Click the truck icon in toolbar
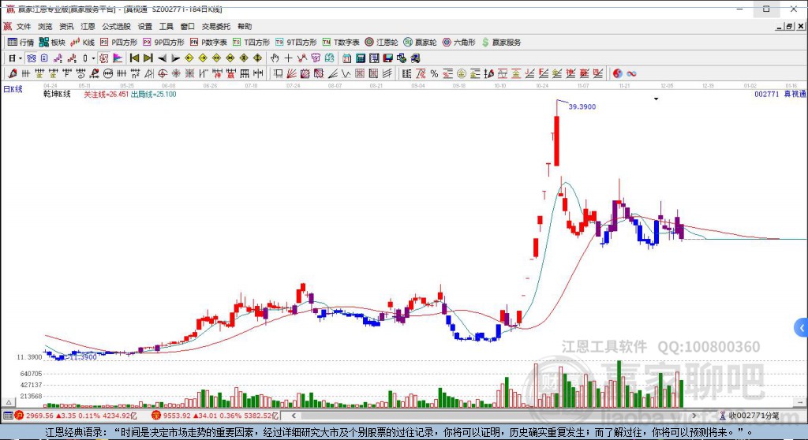This screenshot has width=808, height=440. click(x=415, y=58)
